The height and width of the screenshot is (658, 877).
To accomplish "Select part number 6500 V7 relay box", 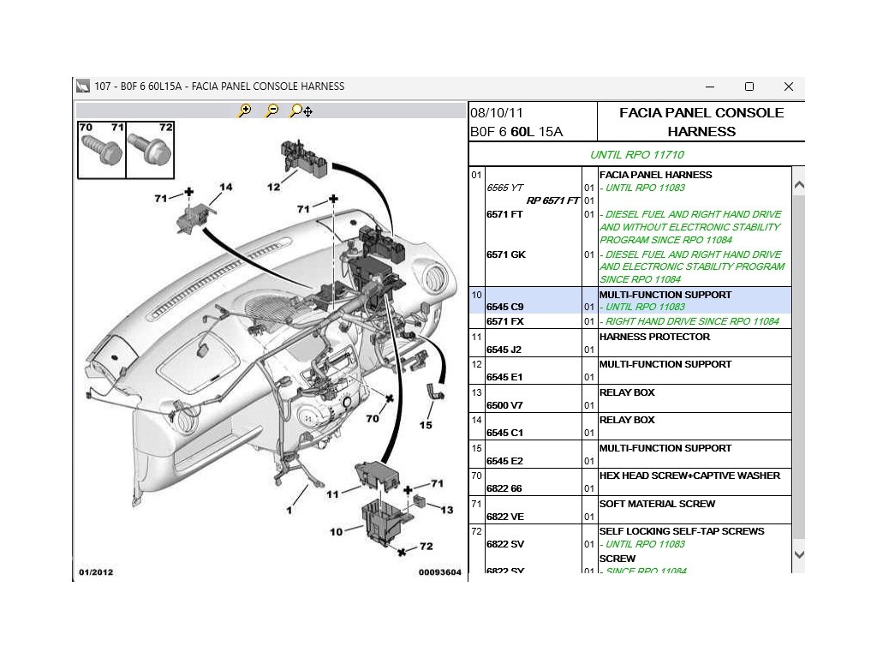I will click(x=504, y=405).
